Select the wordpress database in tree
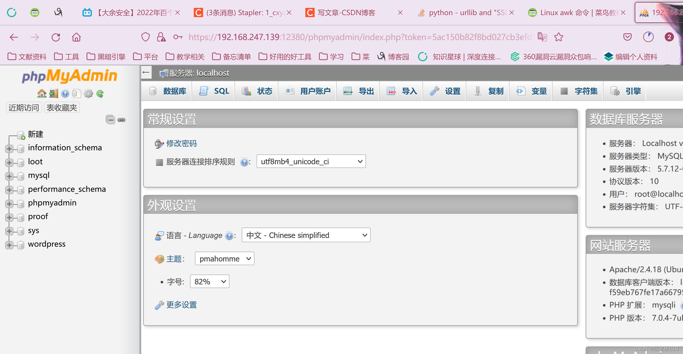683x354 pixels. click(47, 244)
